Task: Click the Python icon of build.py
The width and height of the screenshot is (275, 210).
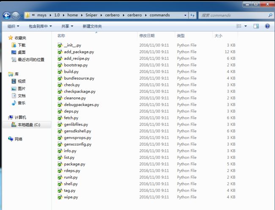Action: pyautogui.click(x=60, y=72)
